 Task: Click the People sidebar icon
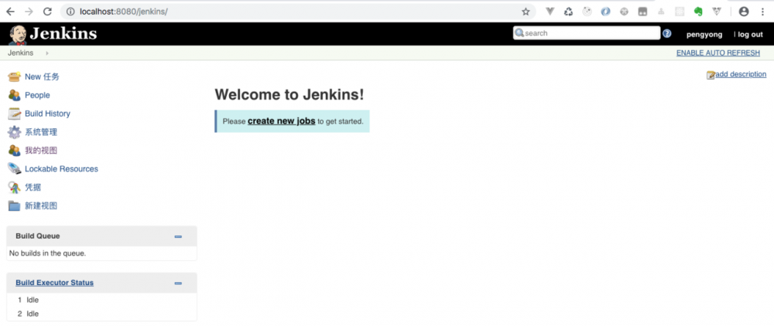[x=14, y=95]
